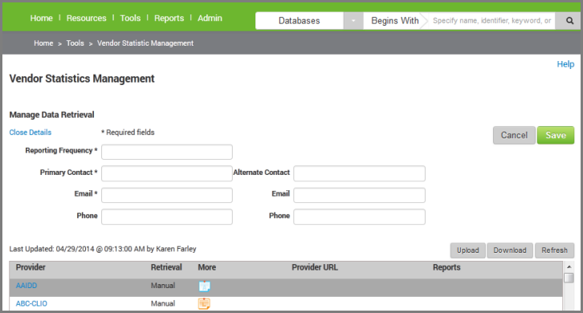The image size is (583, 313).
Task: Click the Cancel button
Action: [514, 136]
